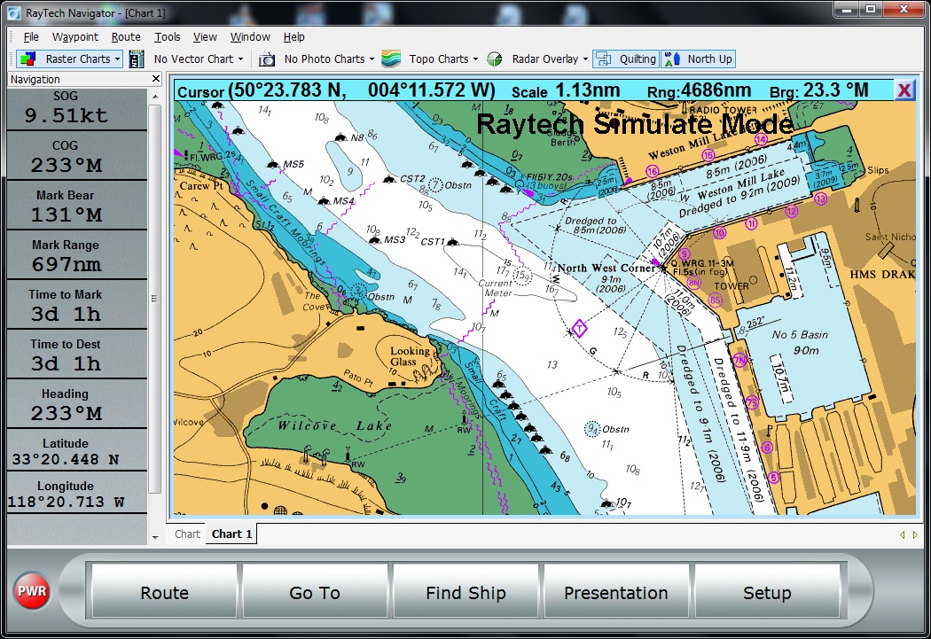
Task: Click the Go To softkey button
Action: 315,592
